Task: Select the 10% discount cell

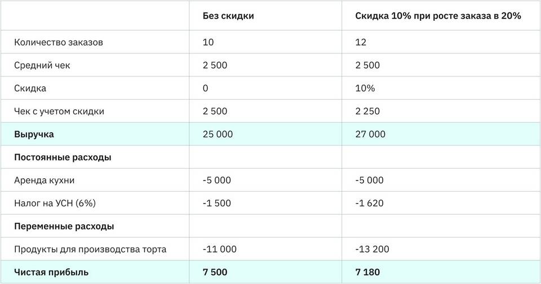Action: click(365, 88)
